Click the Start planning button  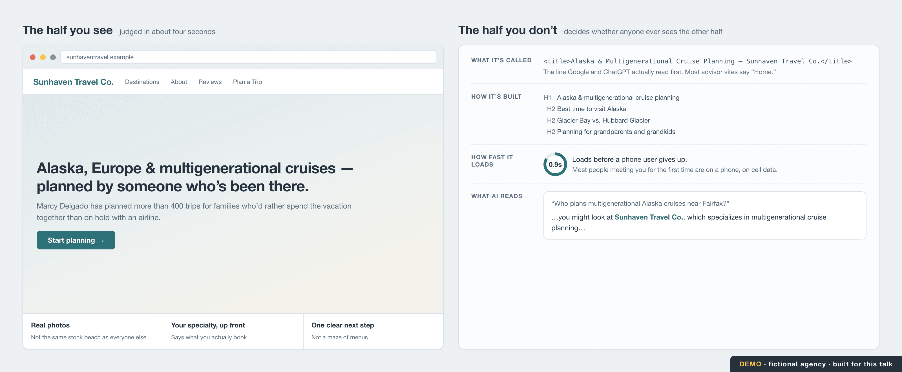point(76,240)
